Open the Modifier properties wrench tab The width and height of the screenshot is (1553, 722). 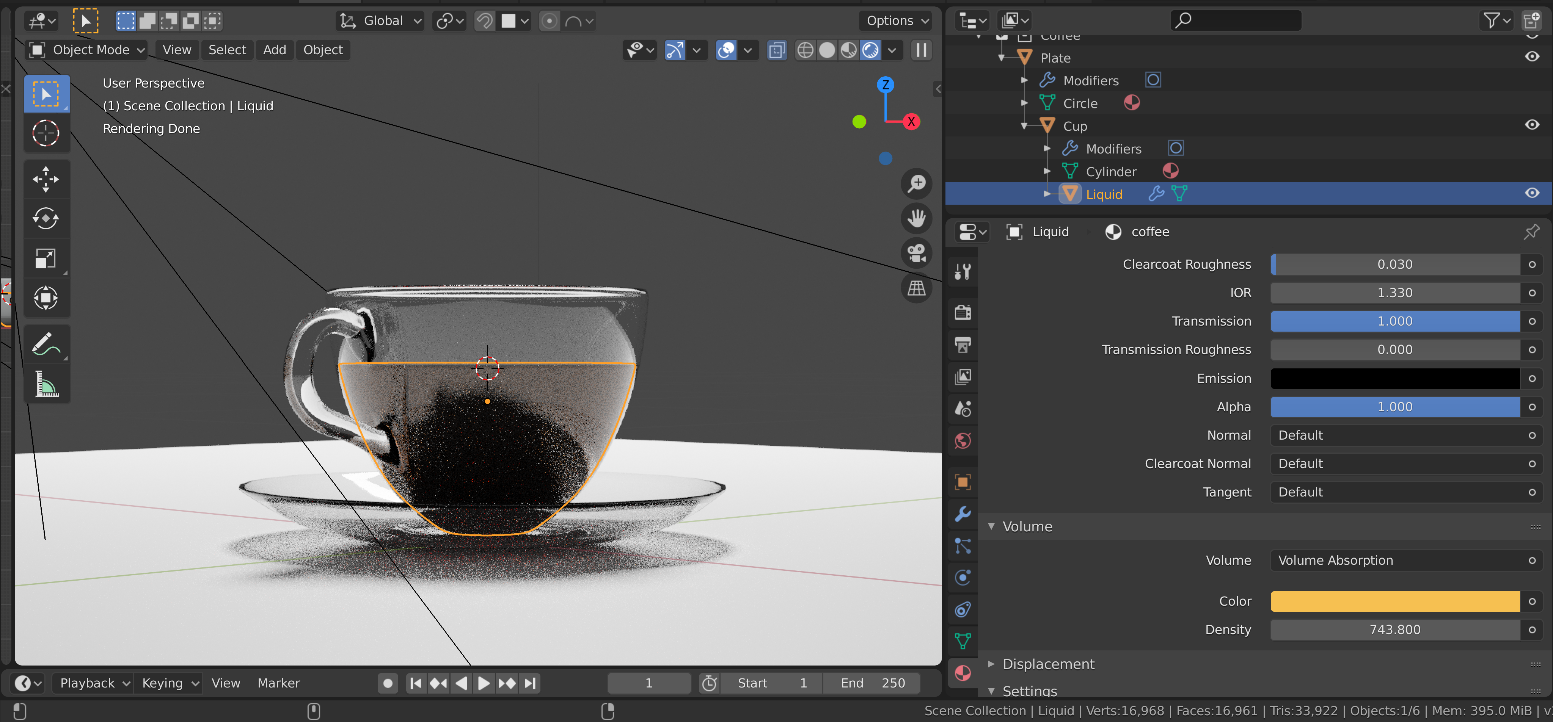click(963, 514)
